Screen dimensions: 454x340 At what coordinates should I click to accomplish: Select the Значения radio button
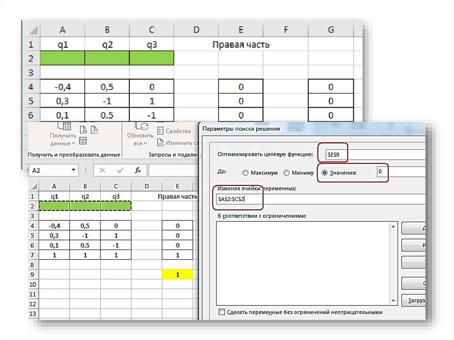[x=325, y=173]
